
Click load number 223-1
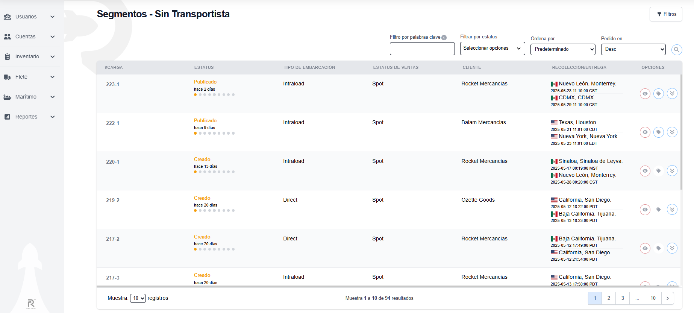point(112,85)
